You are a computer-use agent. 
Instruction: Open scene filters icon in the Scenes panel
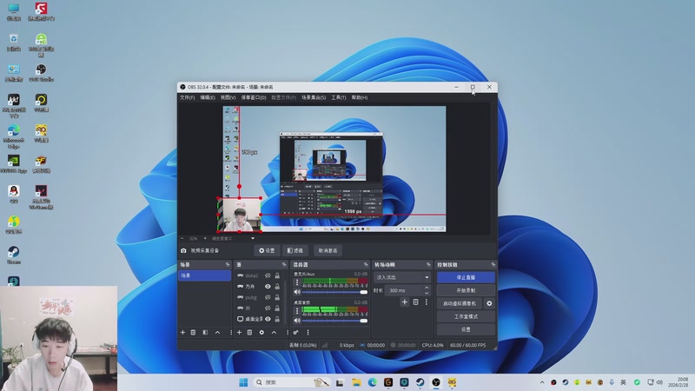(205, 333)
